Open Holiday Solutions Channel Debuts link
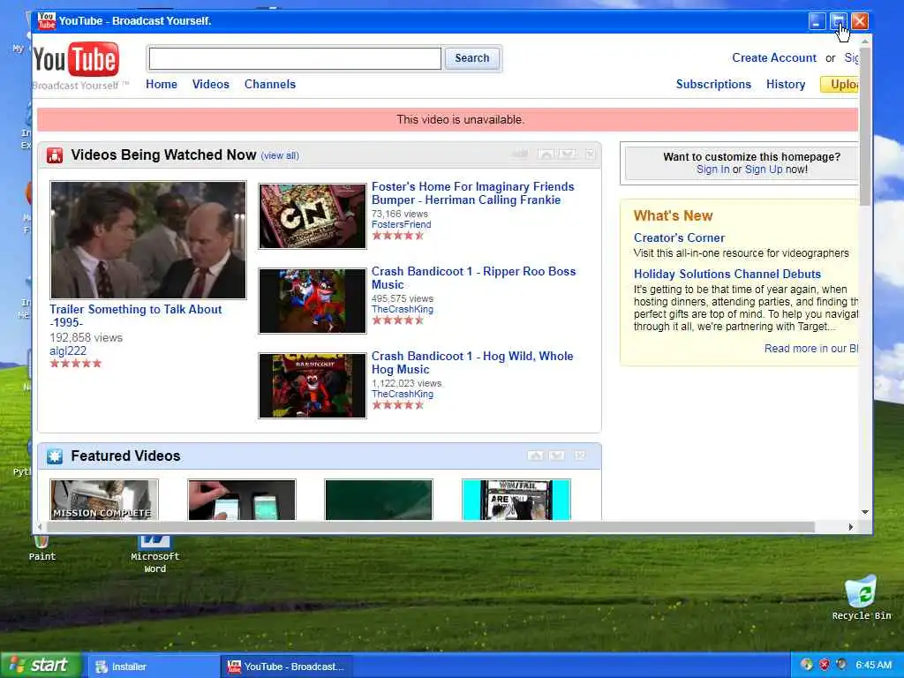The height and width of the screenshot is (678, 904). point(727,274)
